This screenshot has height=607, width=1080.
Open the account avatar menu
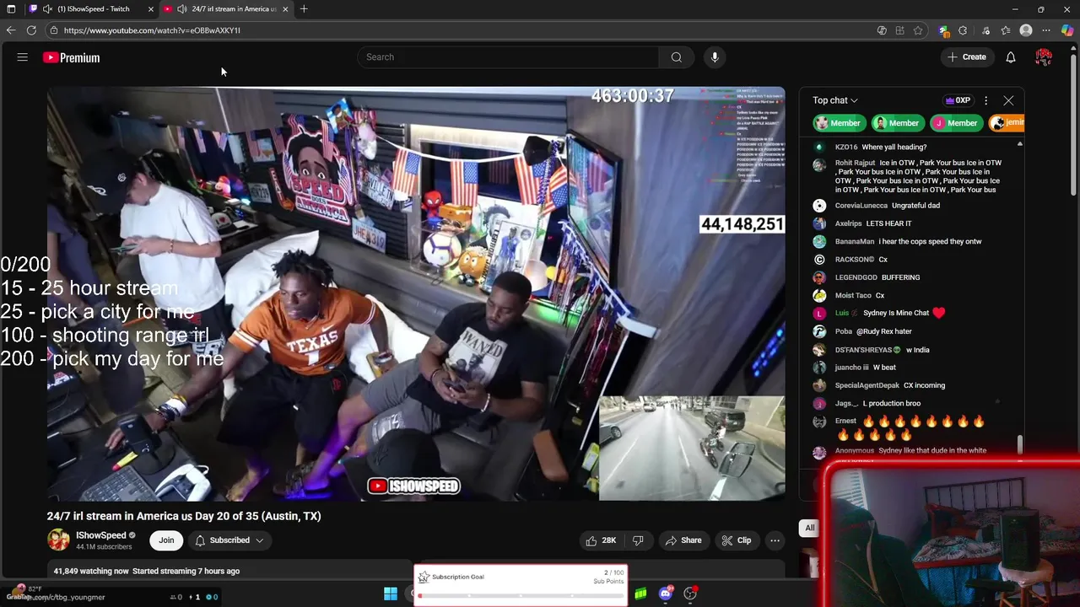1044,57
